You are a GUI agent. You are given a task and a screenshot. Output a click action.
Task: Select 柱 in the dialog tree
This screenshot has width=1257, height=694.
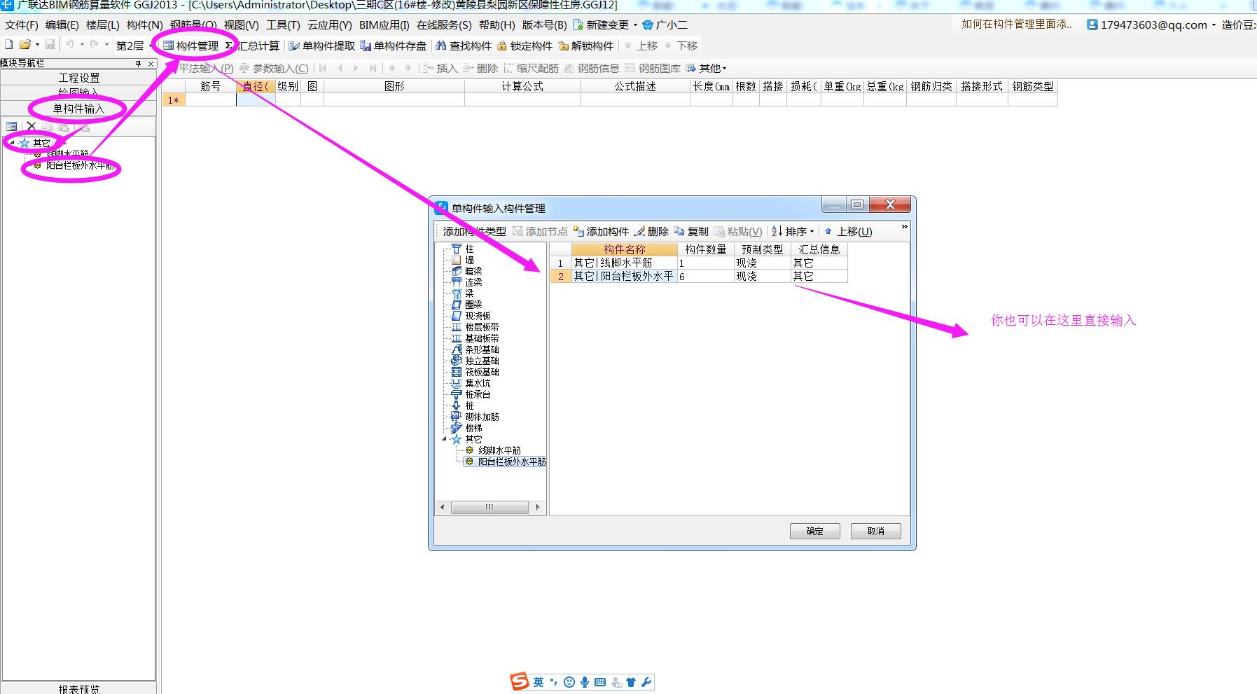tap(469, 249)
